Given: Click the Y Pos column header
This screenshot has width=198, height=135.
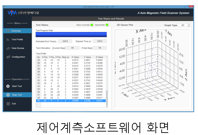Looking at the screenshot, I should [x=51, y=57].
